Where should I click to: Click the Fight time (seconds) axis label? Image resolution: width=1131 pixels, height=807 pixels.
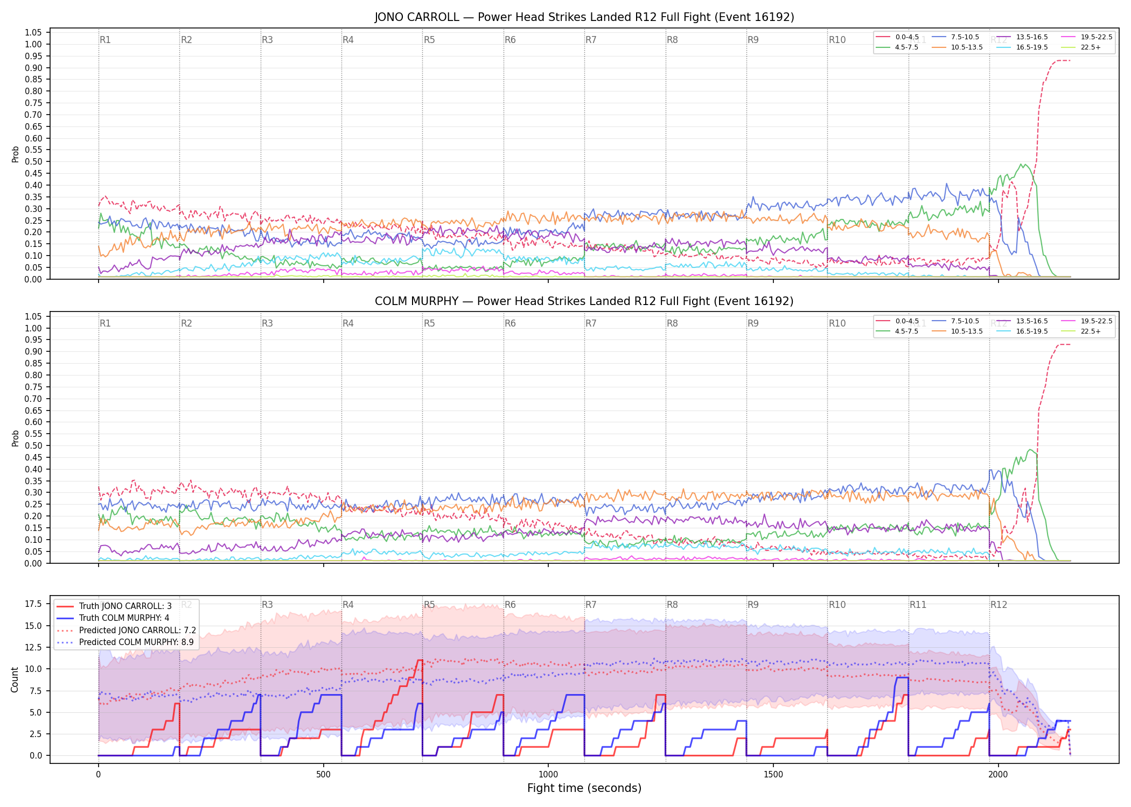click(x=584, y=788)
